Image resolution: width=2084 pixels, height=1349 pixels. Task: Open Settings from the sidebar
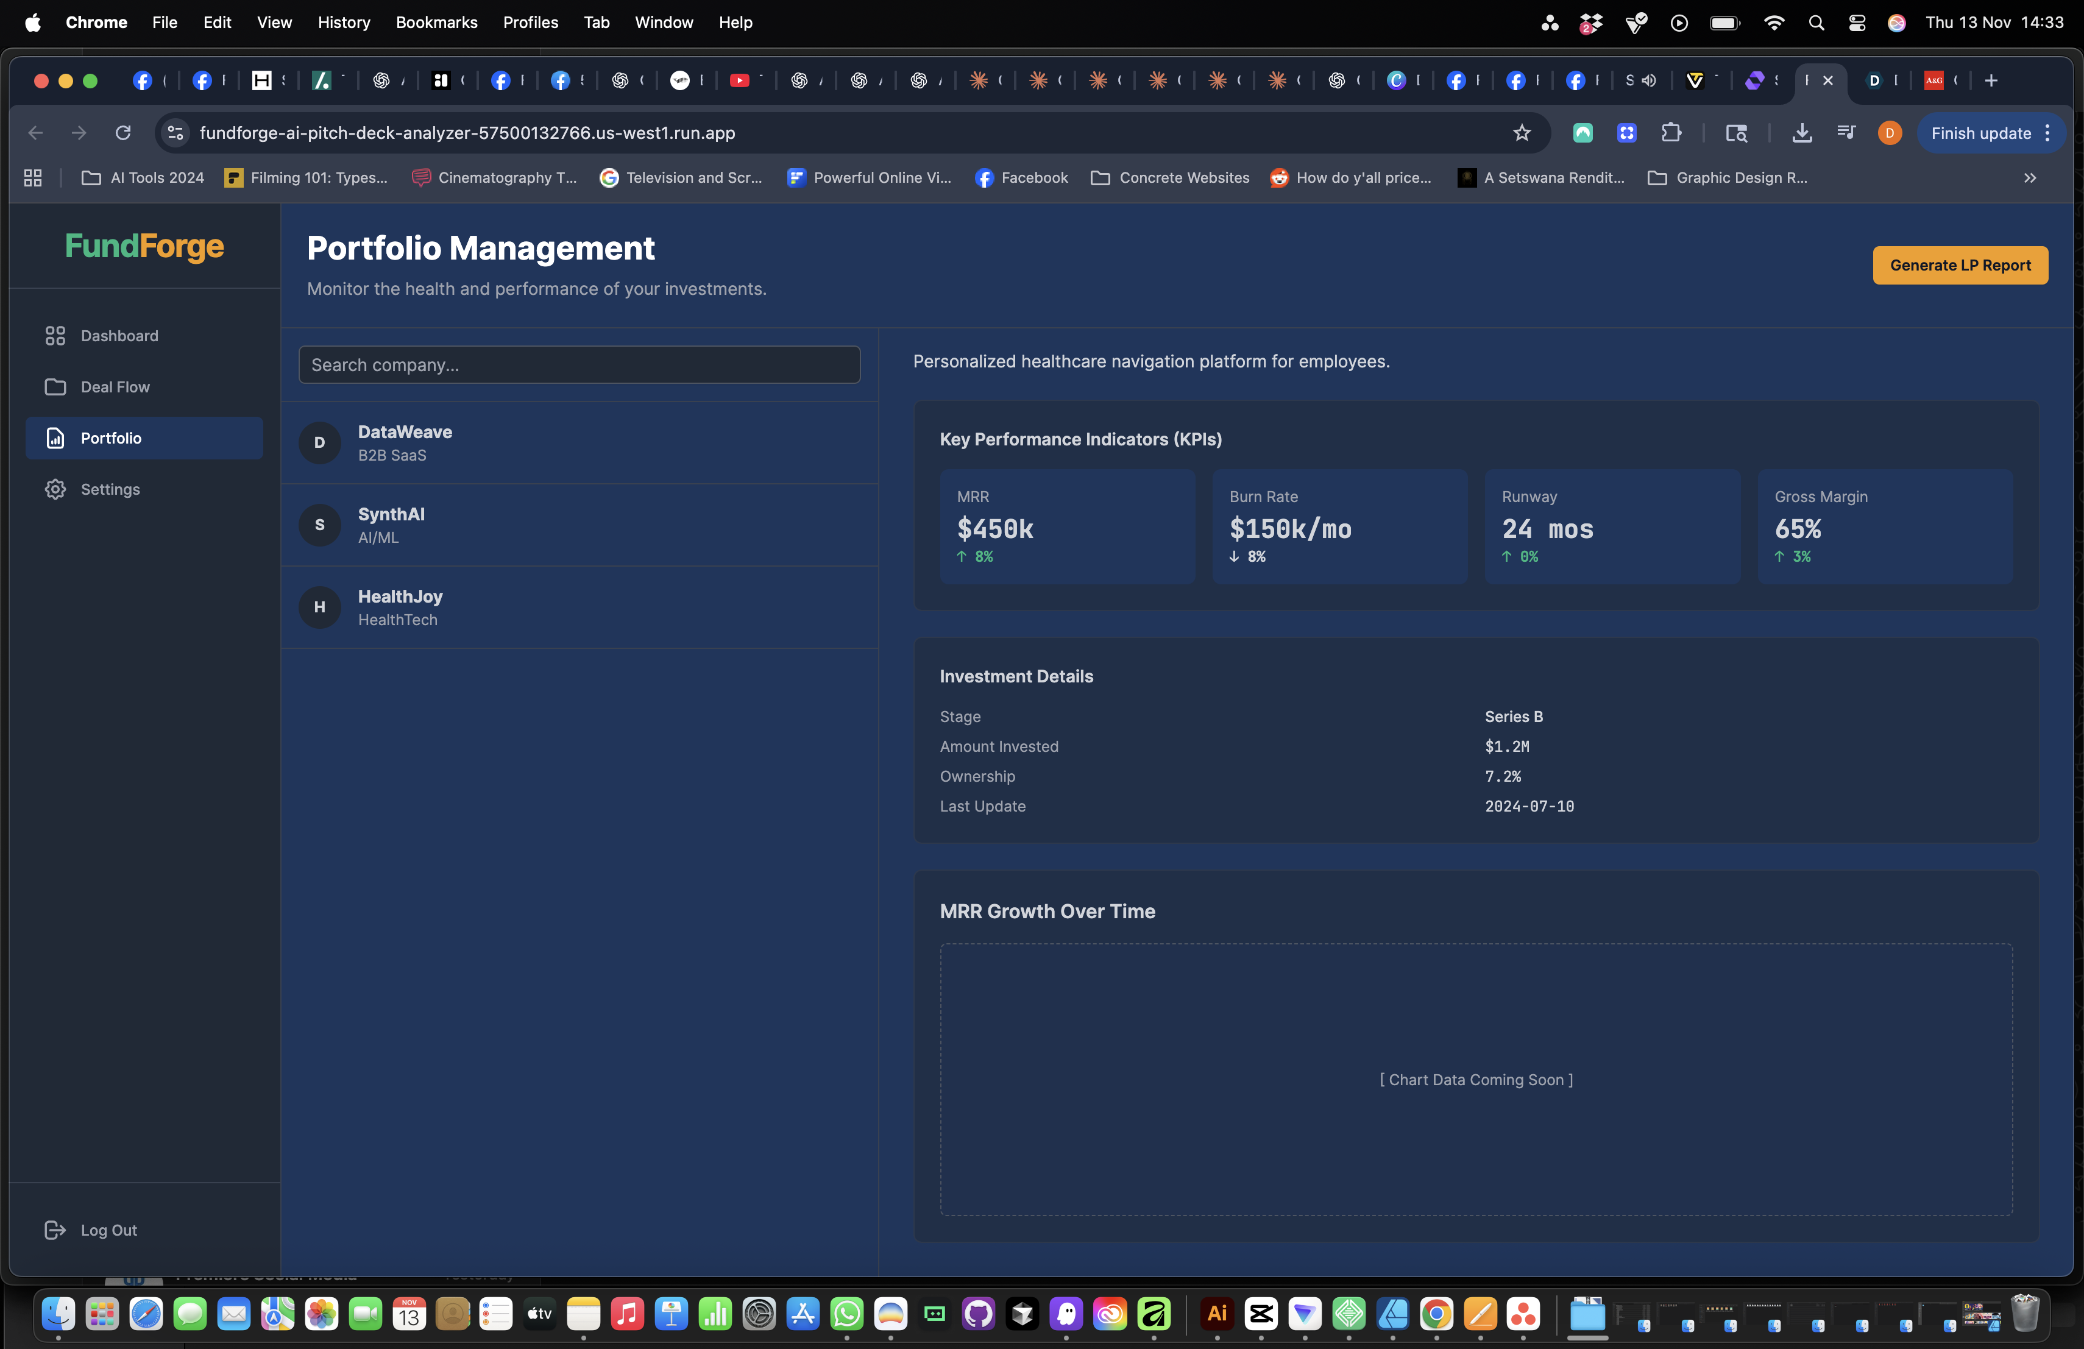(110, 489)
